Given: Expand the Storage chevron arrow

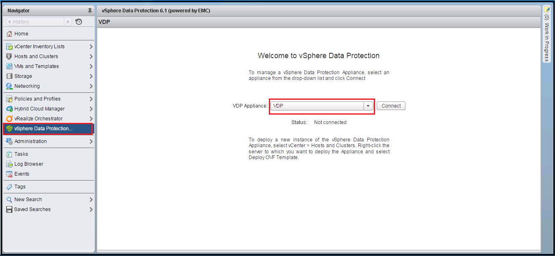Looking at the screenshot, I should pyautogui.click(x=91, y=76).
